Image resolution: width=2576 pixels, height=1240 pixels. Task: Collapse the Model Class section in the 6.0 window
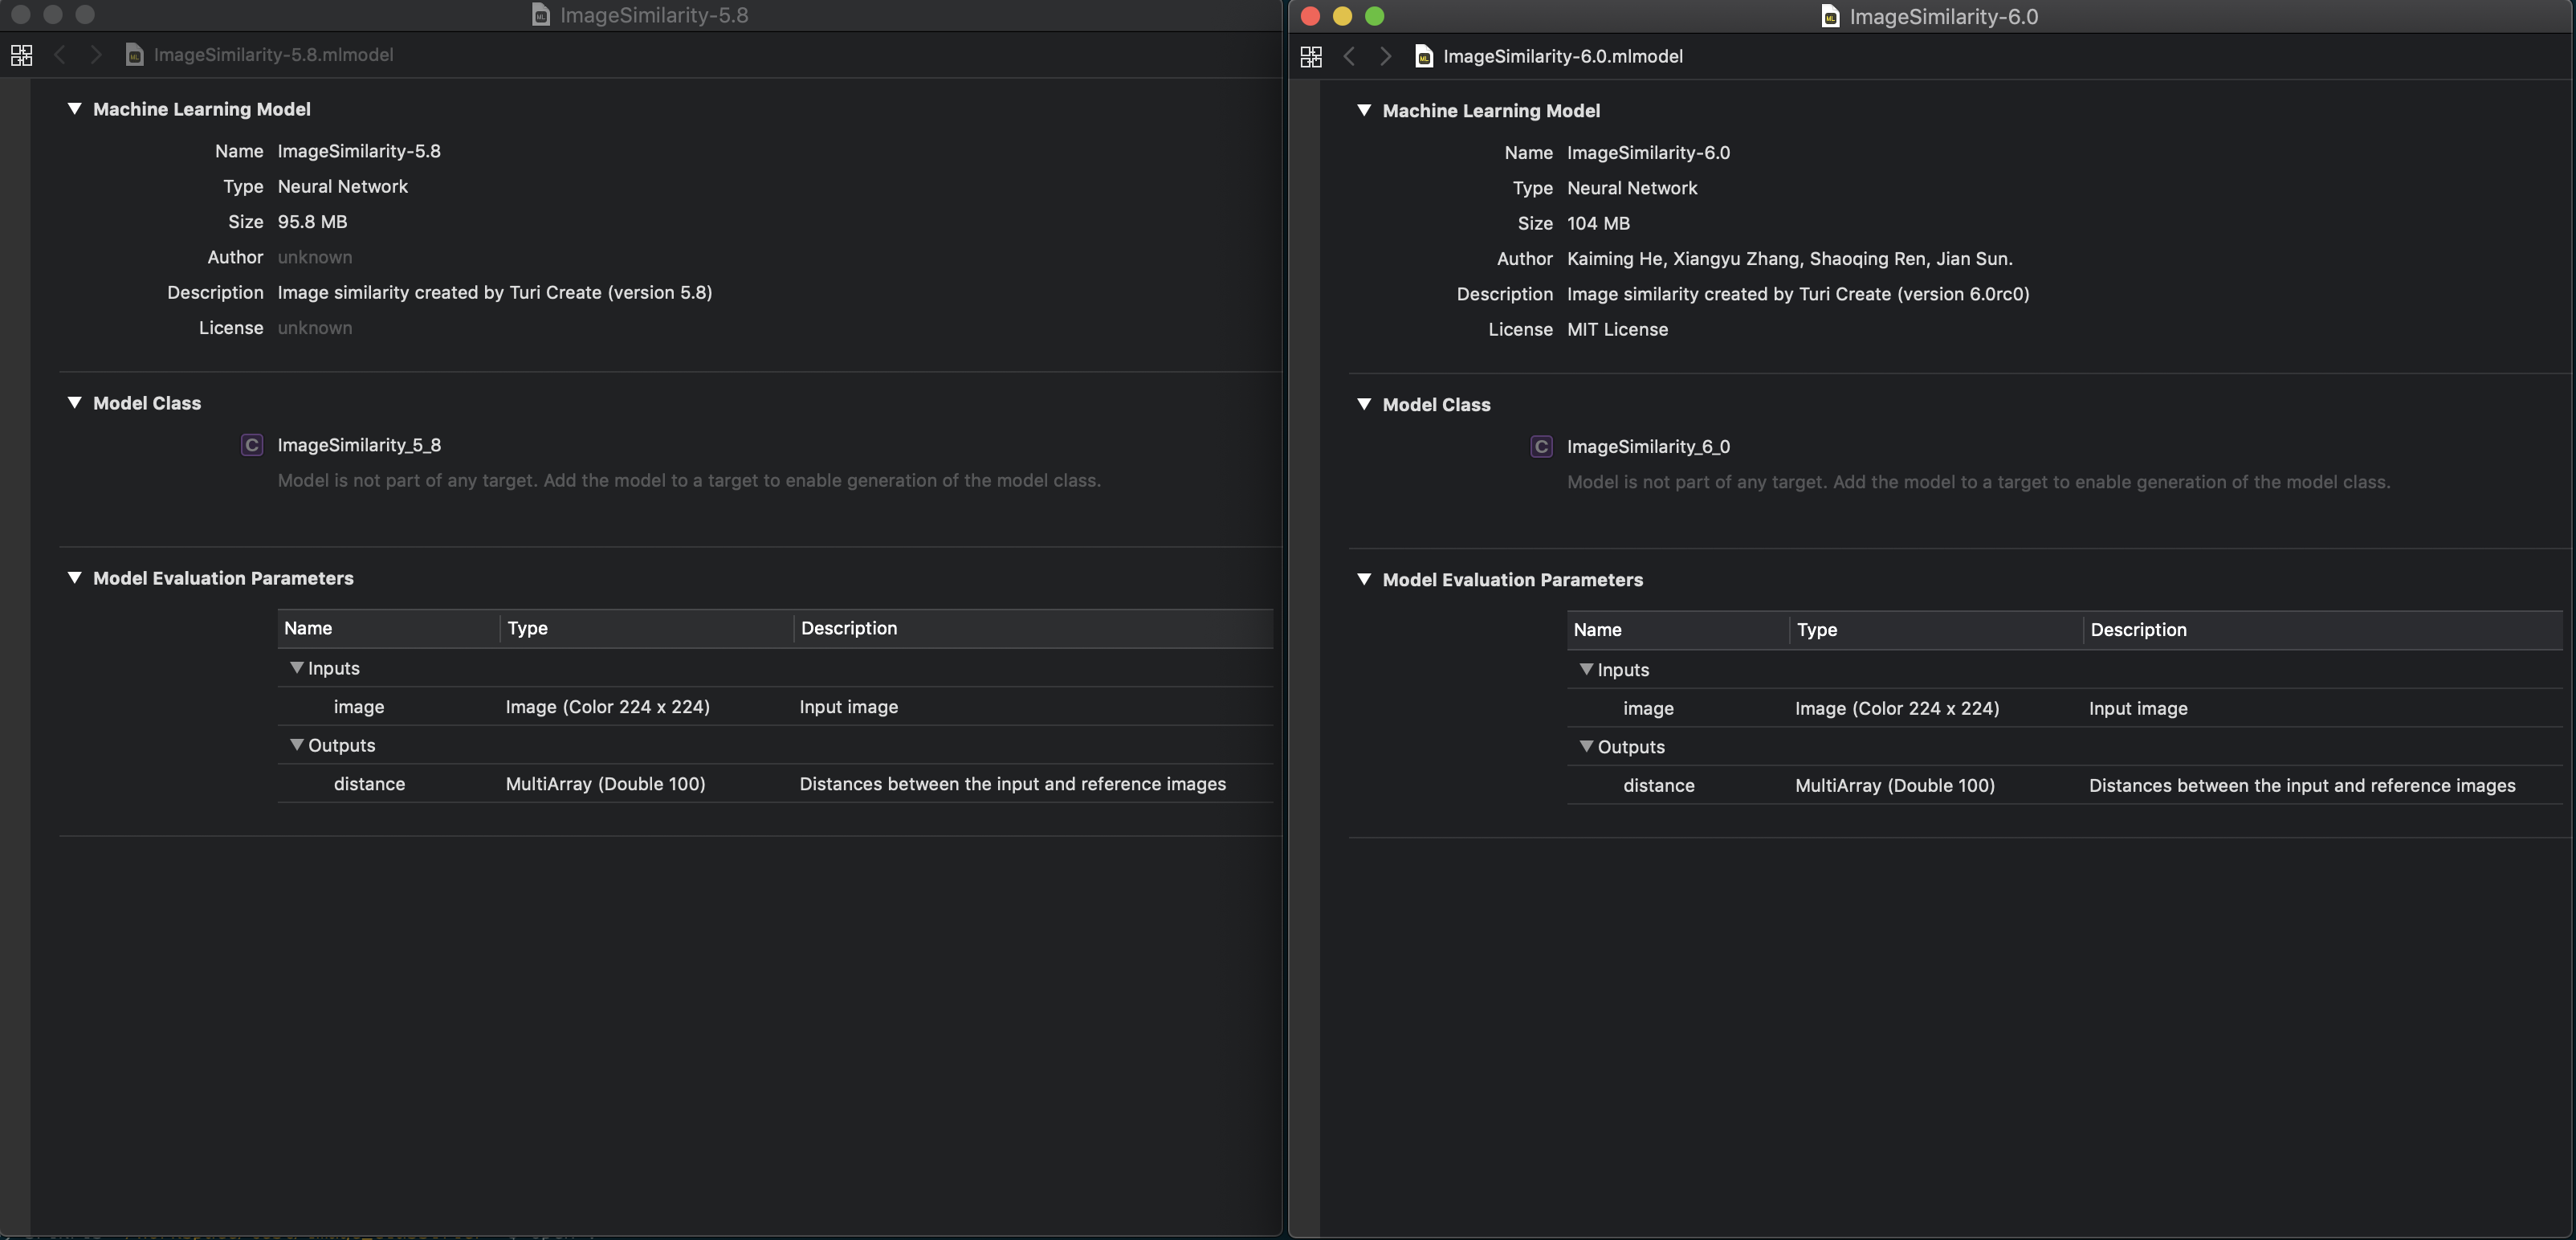coord(1365,404)
